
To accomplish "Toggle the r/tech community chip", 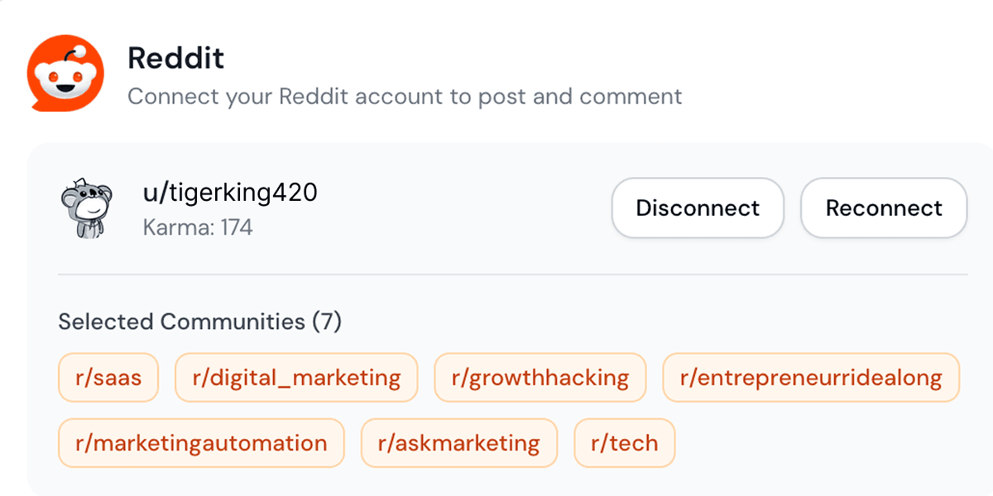I will [x=625, y=443].
